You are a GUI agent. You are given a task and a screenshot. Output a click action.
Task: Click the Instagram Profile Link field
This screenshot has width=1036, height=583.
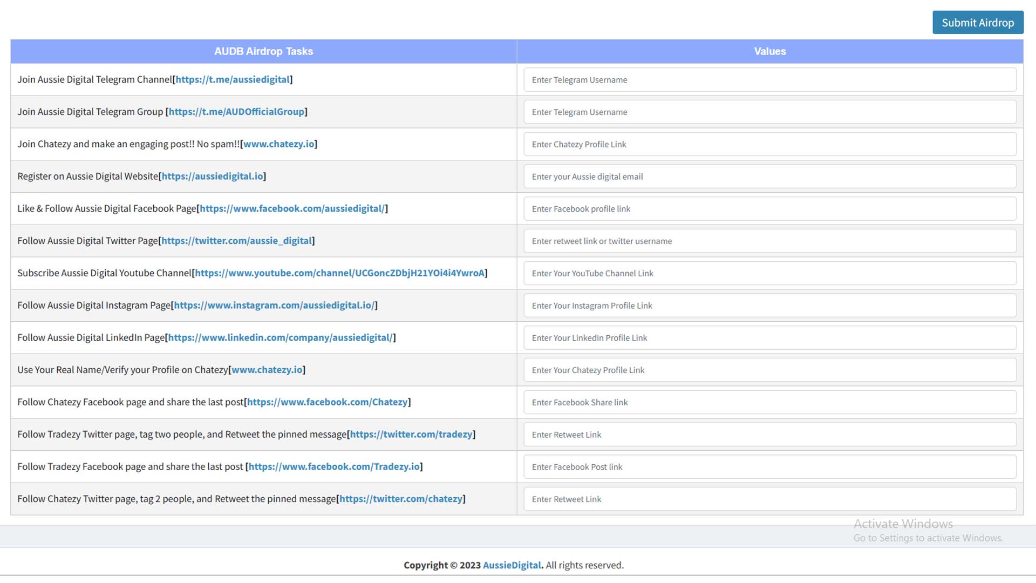(770, 306)
